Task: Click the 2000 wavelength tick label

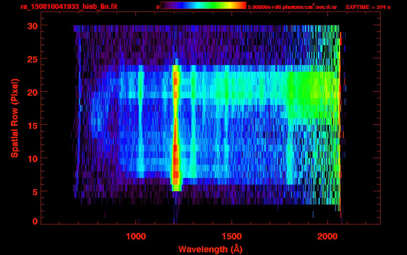Action: coord(327,236)
